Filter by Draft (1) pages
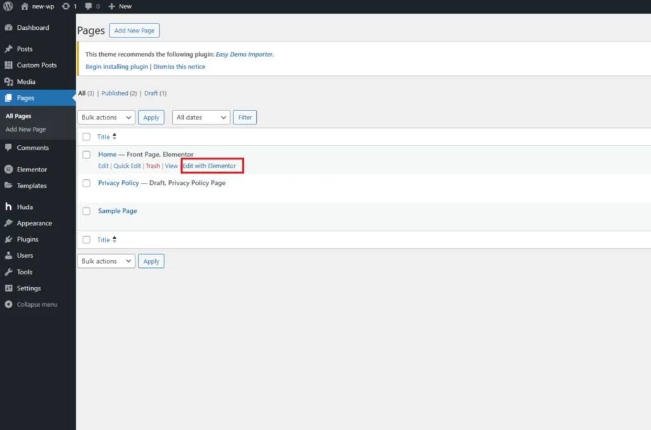Viewport: 651px width, 430px height. click(155, 93)
